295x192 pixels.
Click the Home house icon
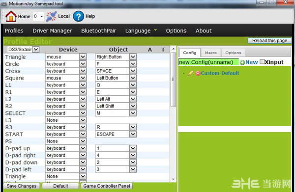pyautogui.click(x=11, y=16)
